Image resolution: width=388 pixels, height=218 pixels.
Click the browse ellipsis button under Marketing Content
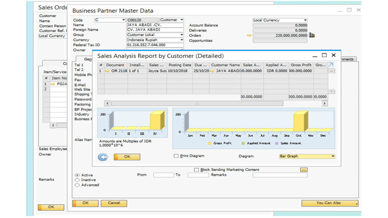304,170
